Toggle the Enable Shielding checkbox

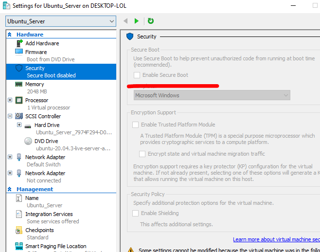coord(136,213)
